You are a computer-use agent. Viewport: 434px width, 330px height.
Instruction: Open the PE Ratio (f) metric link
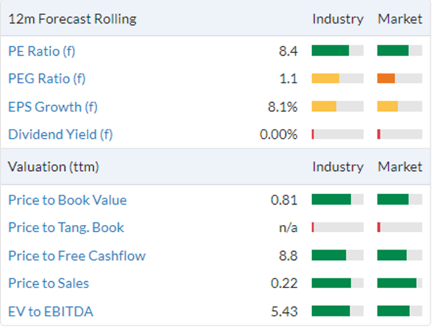[42, 51]
